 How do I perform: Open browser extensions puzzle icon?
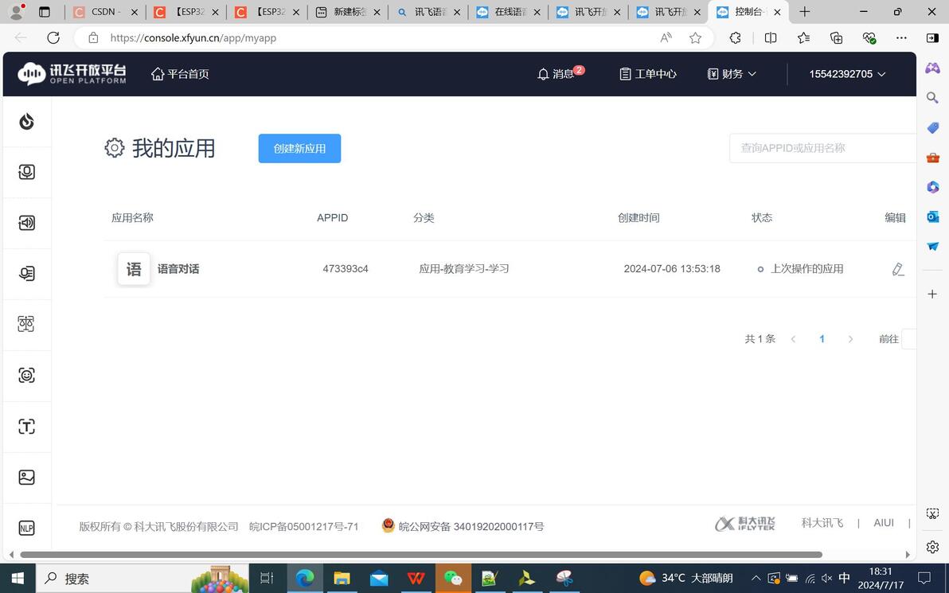(736, 38)
